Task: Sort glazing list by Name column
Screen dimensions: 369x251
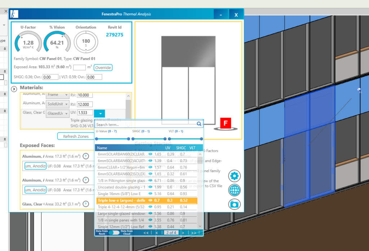Action: click(102, 148)
